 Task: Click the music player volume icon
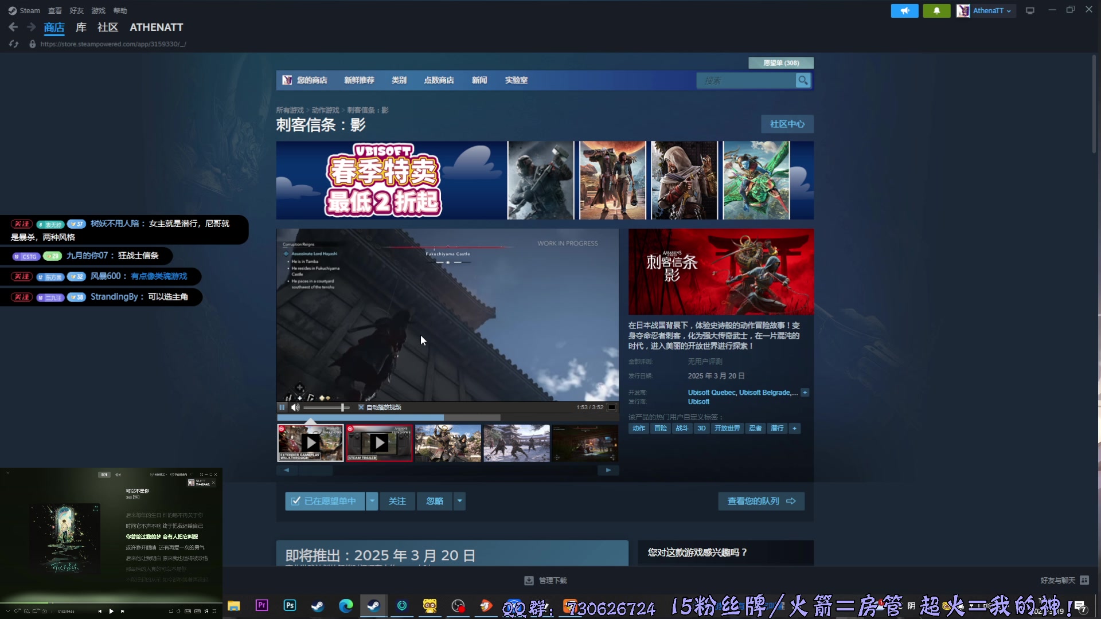point(178,612)
